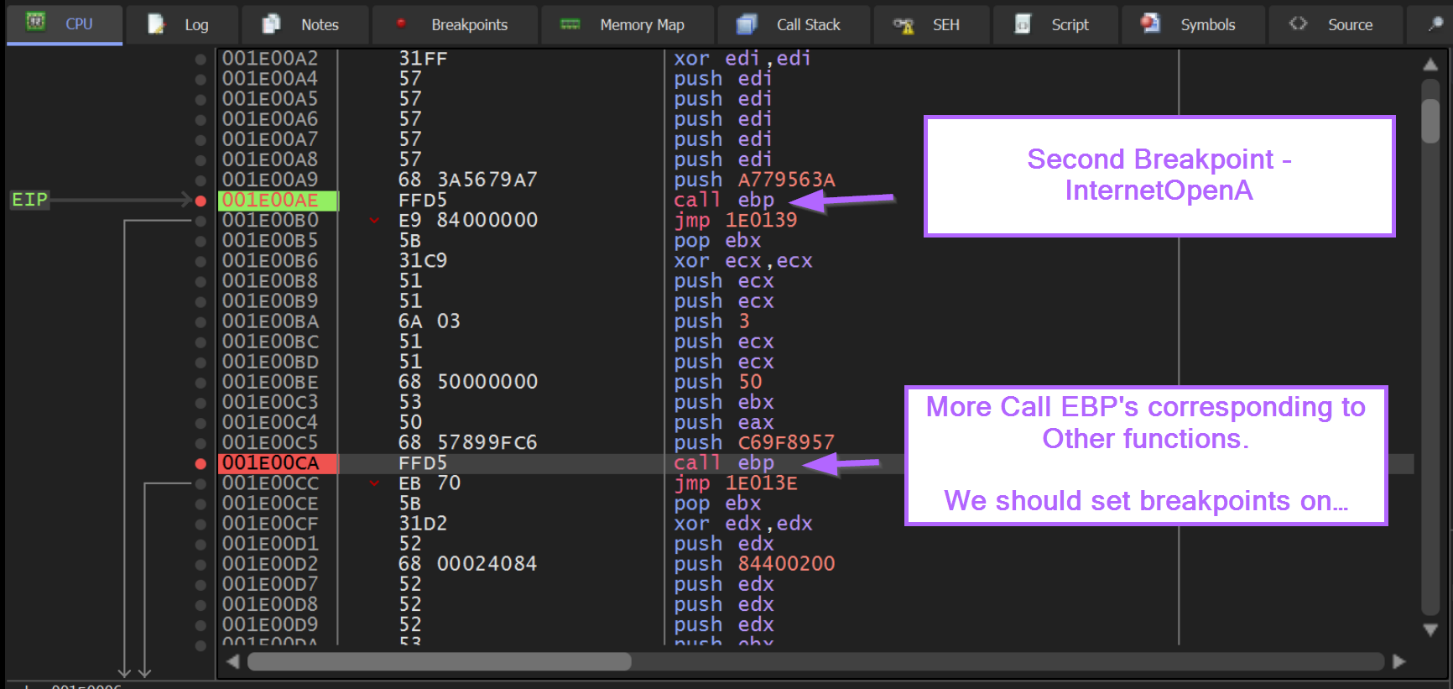Disable breakpoint dot at address 001E00CA
This screenshot has width=1453, height=689.
(x=201, y=463)
